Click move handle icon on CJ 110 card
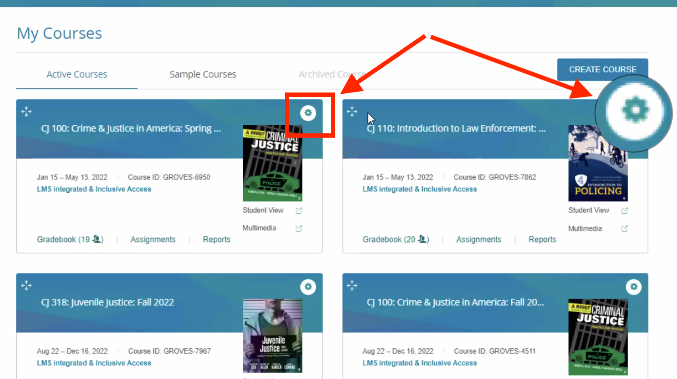The width and height of the screenshot is (677, 379). tap(352, 112)
